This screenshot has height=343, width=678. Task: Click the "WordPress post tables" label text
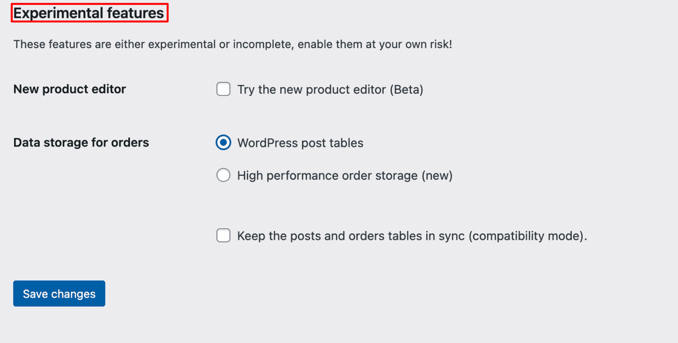click(300, 143)
